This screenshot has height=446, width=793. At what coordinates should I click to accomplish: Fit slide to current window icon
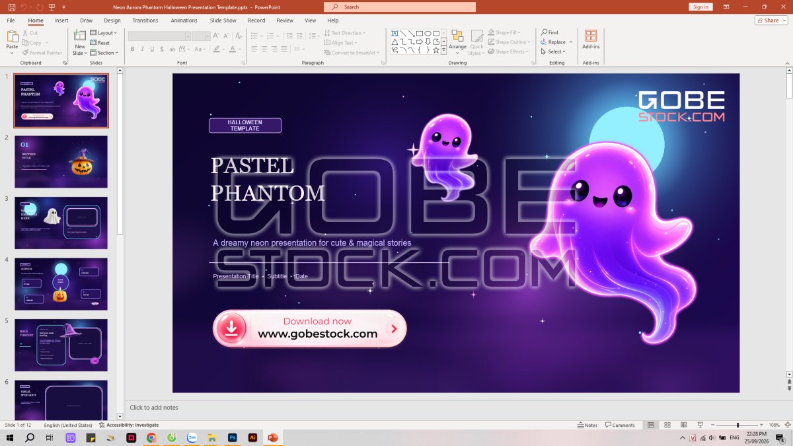coord(788,425)
